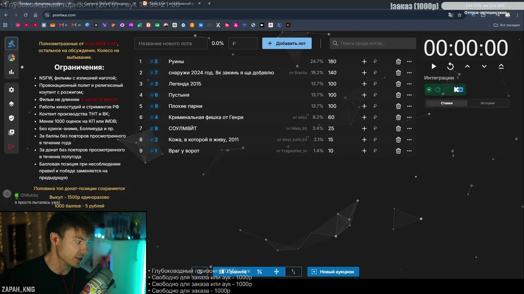Open more options for lot "Легенда 2015"
This screenshot has height=294, width=524.
point(409,84)
